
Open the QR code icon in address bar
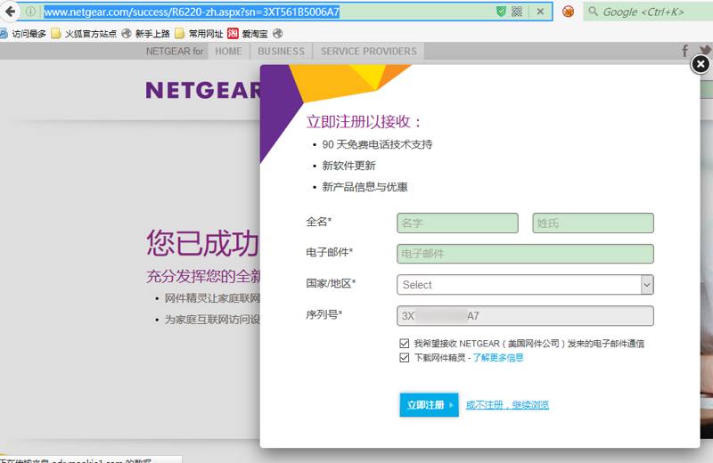[517, 12]
